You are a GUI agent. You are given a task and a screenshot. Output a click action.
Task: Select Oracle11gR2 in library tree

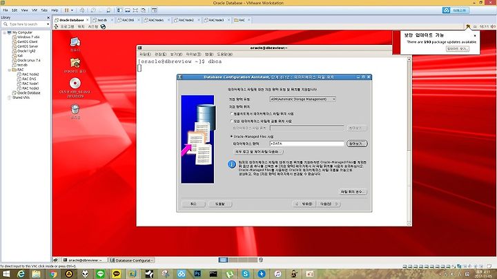26,51
